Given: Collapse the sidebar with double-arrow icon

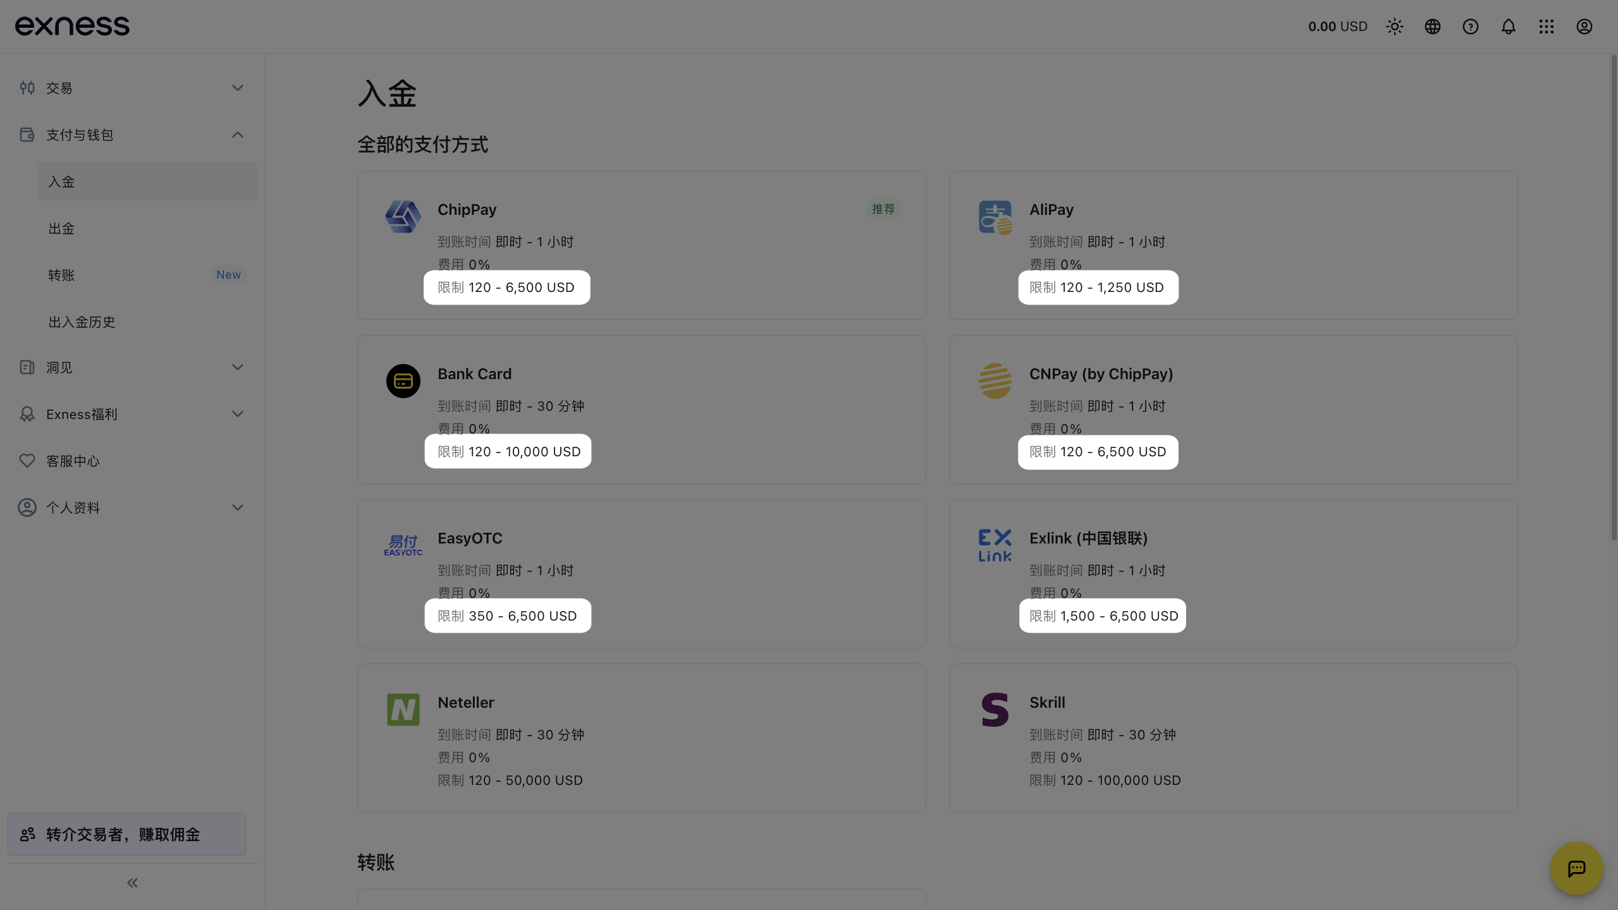Looking at the screenshot, I should coord(132,883).
